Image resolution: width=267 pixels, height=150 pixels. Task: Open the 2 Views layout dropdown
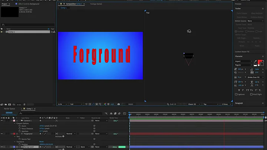(x=226, y=104)
